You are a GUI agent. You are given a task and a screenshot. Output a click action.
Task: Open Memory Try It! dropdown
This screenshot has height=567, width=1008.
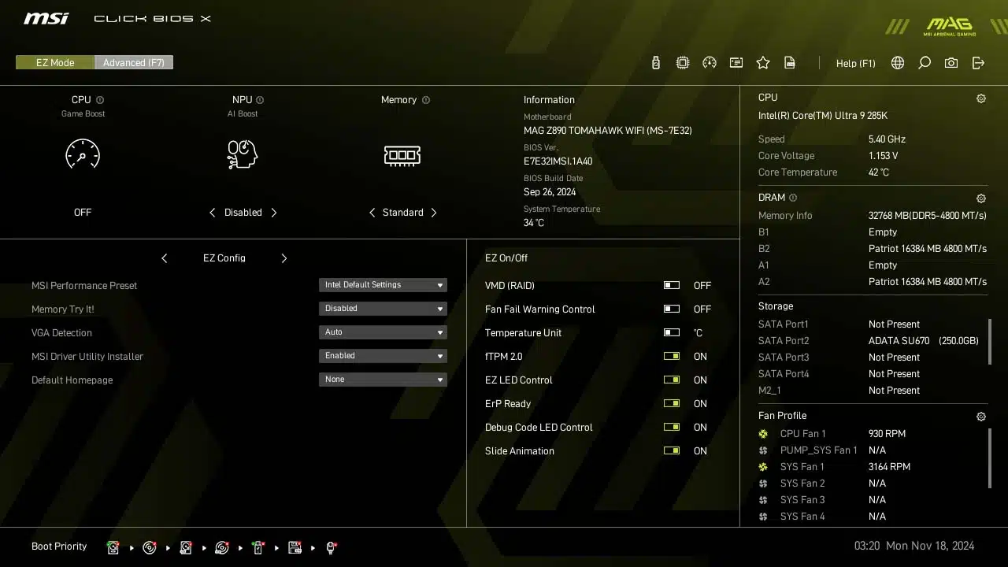pyautogui.click(x=383, y=309)
